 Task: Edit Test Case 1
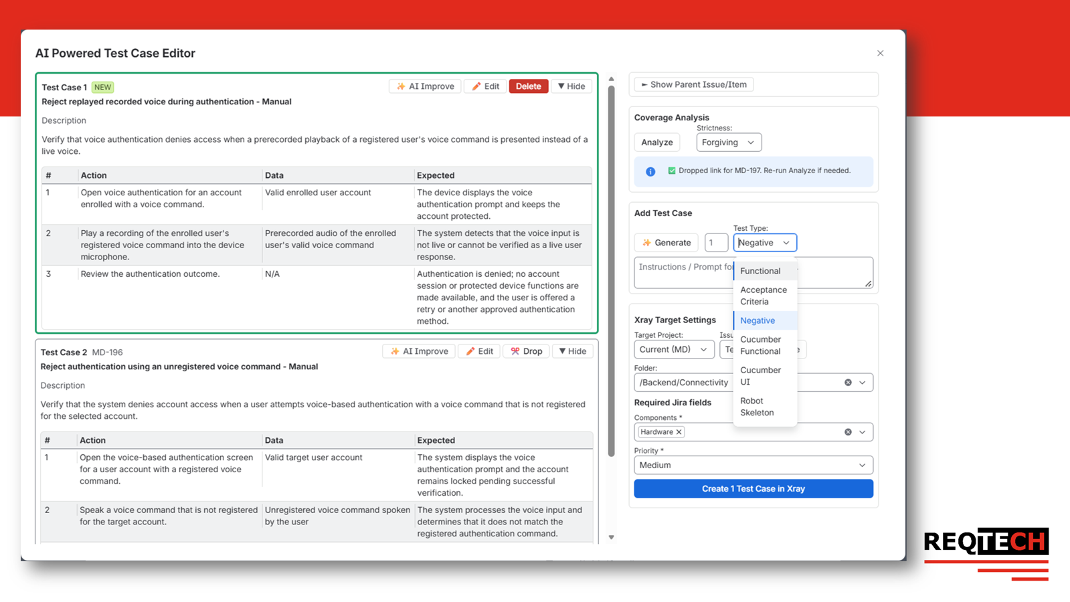(x=486, y=86)
